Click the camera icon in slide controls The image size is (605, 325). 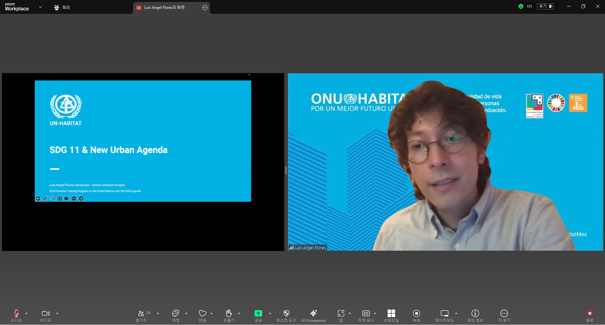67,198
